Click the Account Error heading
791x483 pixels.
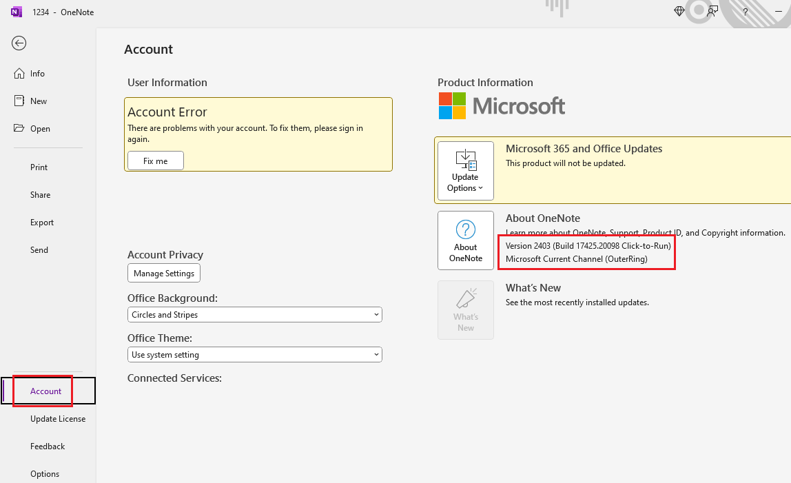tap(167, 112)
